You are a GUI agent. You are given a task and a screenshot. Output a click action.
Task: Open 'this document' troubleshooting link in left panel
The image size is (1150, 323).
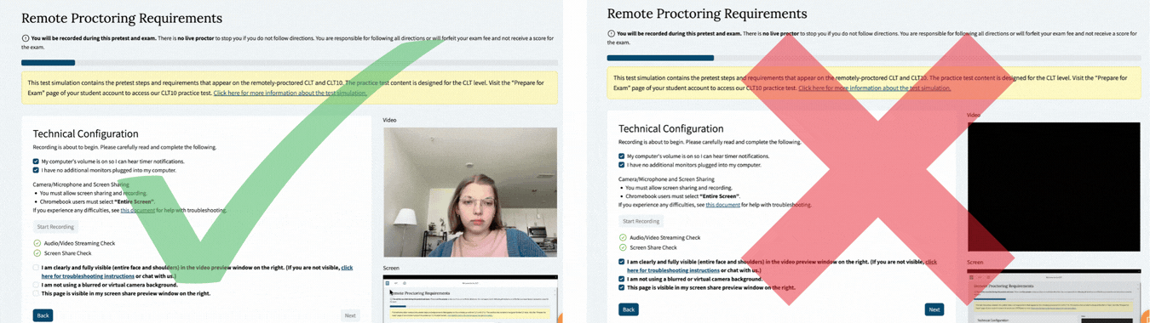pos(138,210)
